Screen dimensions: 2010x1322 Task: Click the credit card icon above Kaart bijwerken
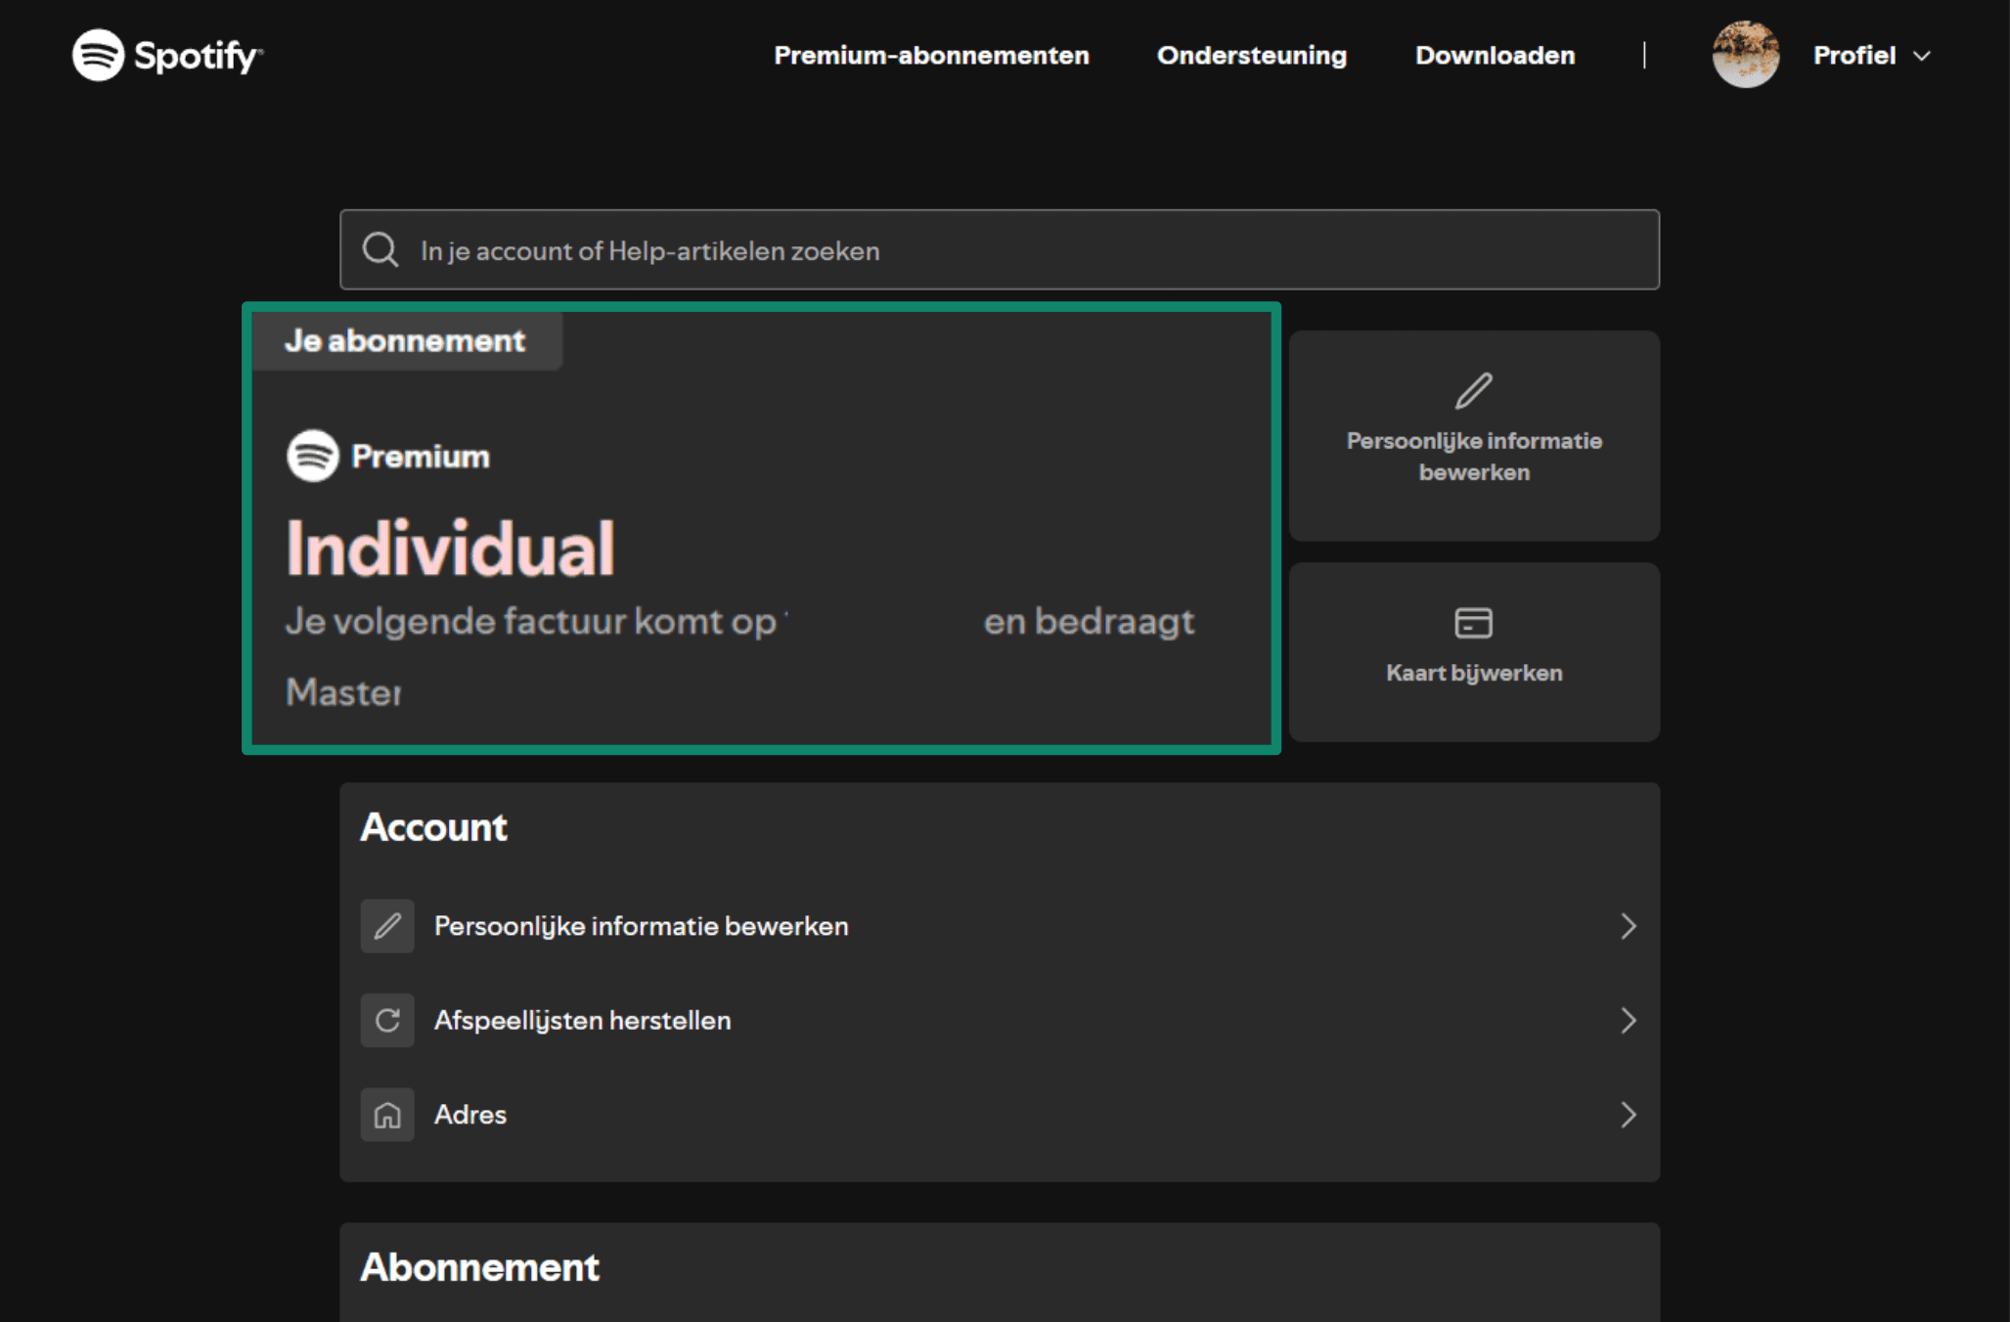coord(1472,622)
